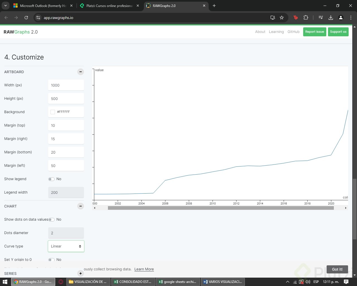Screen dimensions: 357x286
Task: Click the chart horizontal scrollbar thumb
Action: 221,208
